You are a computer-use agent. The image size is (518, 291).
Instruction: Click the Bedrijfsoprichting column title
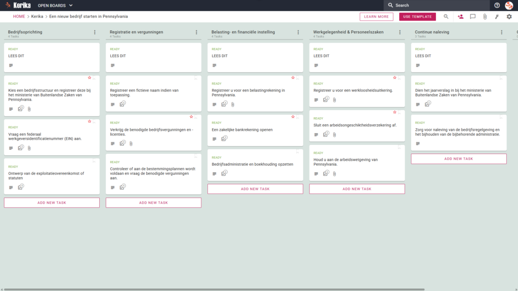tap(25, 32)
